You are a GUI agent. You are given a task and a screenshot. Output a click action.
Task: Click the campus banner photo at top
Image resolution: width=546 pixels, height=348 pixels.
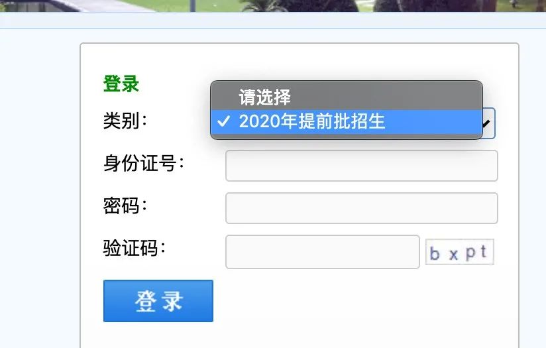[273, 5]
